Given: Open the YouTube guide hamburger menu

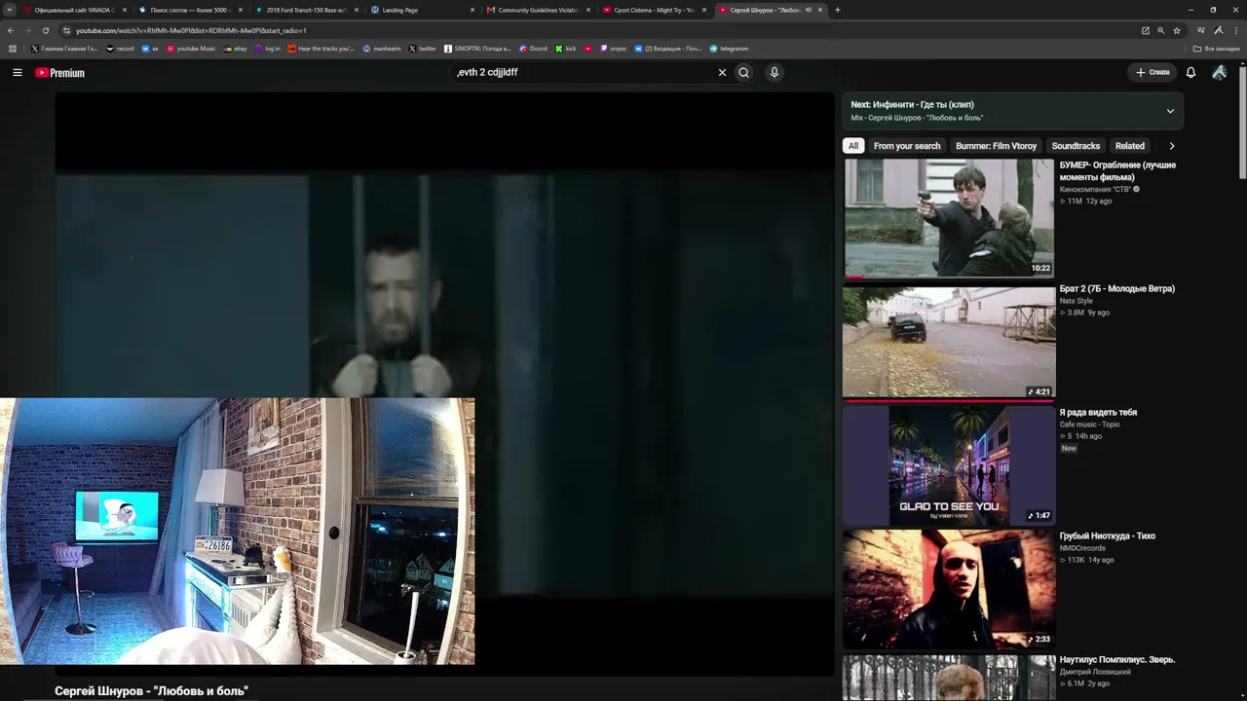Looking at the screenshot, I should [x=18, y=72].
